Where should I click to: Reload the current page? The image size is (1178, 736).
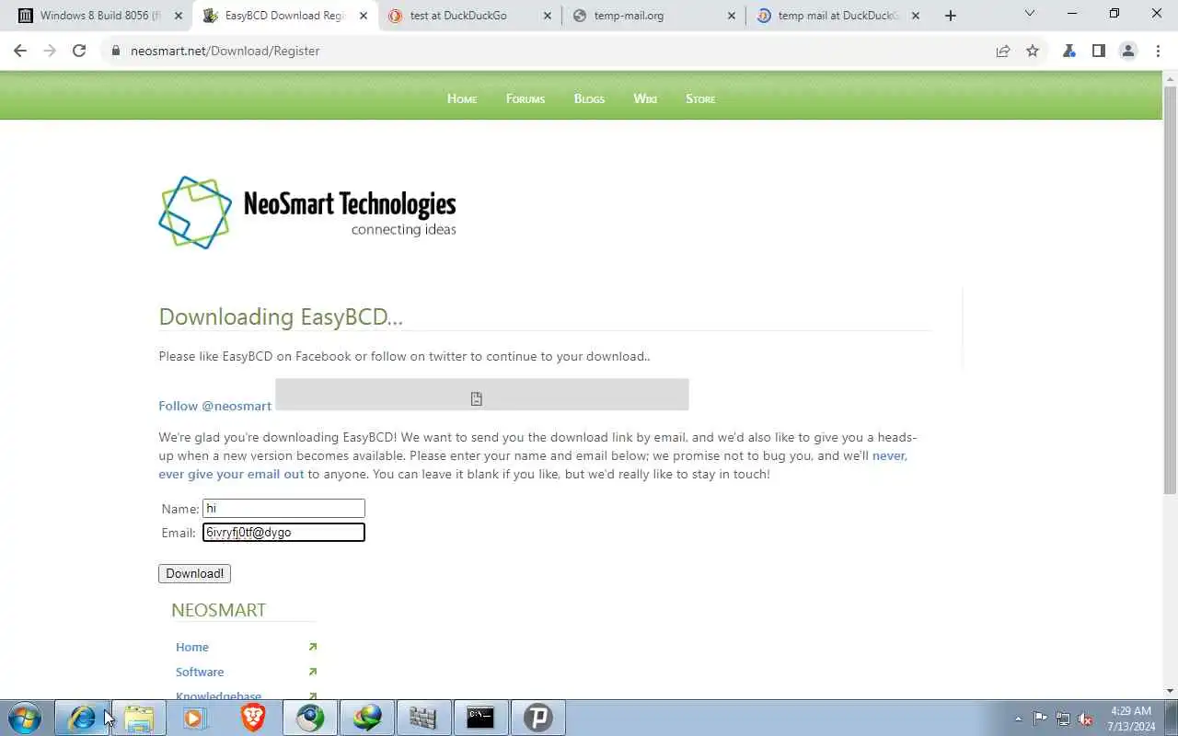[x=79, y=51]
